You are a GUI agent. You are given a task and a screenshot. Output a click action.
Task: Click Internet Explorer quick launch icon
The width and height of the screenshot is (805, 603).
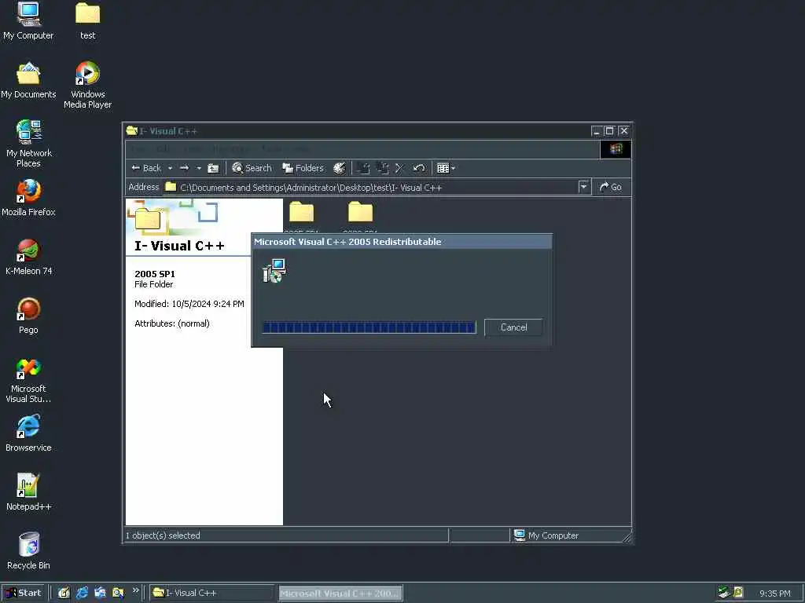pos(82,593)
